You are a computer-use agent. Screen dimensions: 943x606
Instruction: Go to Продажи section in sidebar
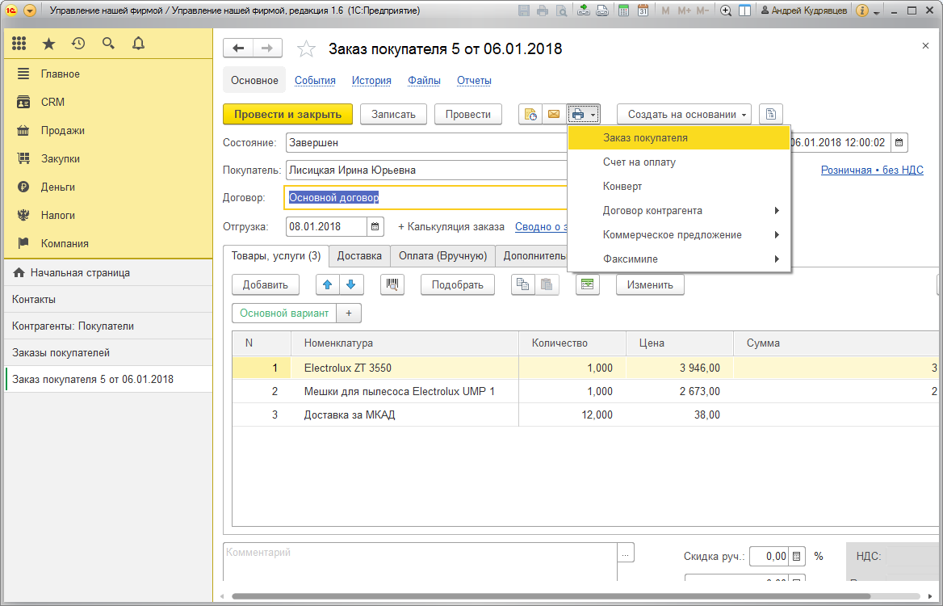click(62, 131)
